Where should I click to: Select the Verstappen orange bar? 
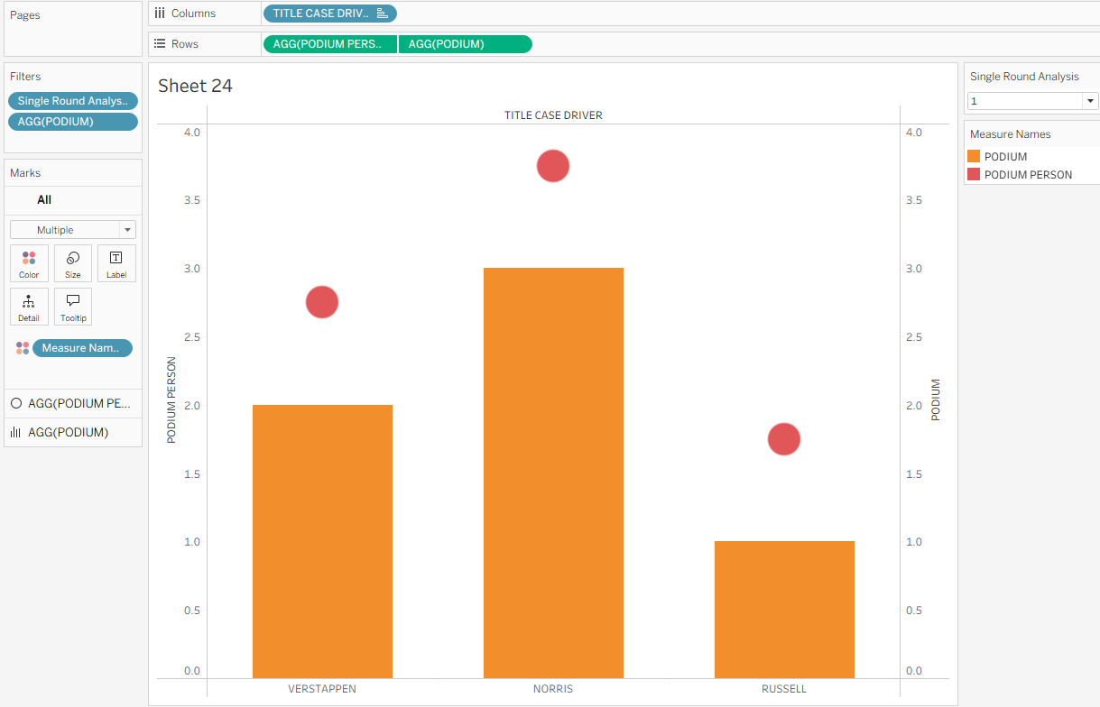pos(322,541)
